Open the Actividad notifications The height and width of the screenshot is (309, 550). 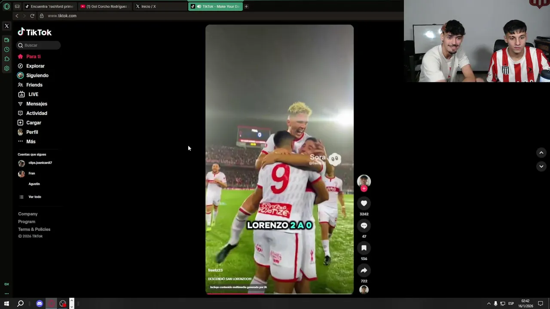(33, 113)
